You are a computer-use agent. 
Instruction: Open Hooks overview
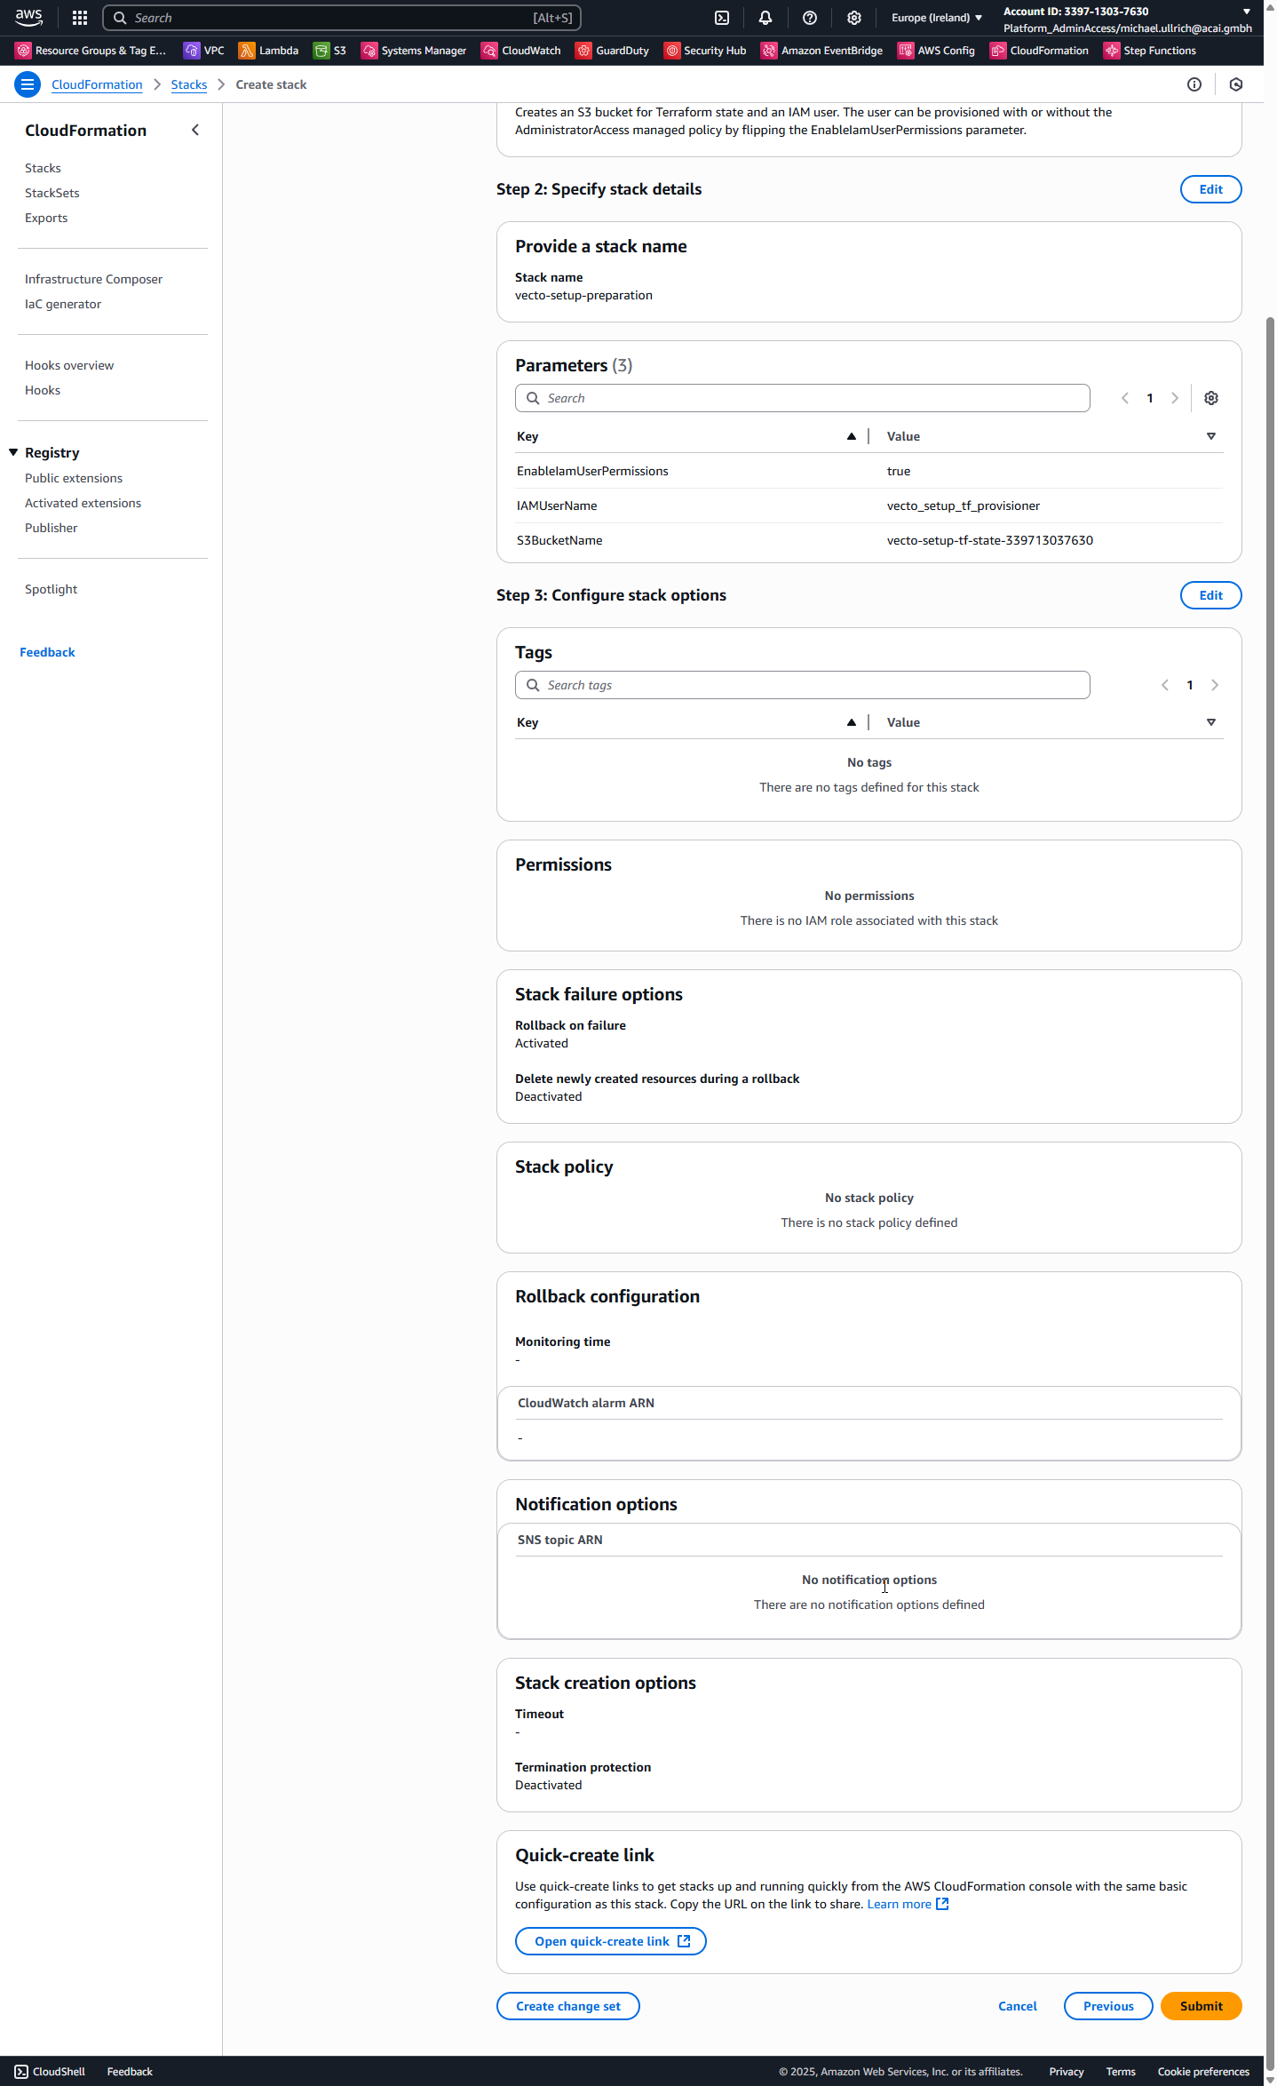click(x=69, y=365)
